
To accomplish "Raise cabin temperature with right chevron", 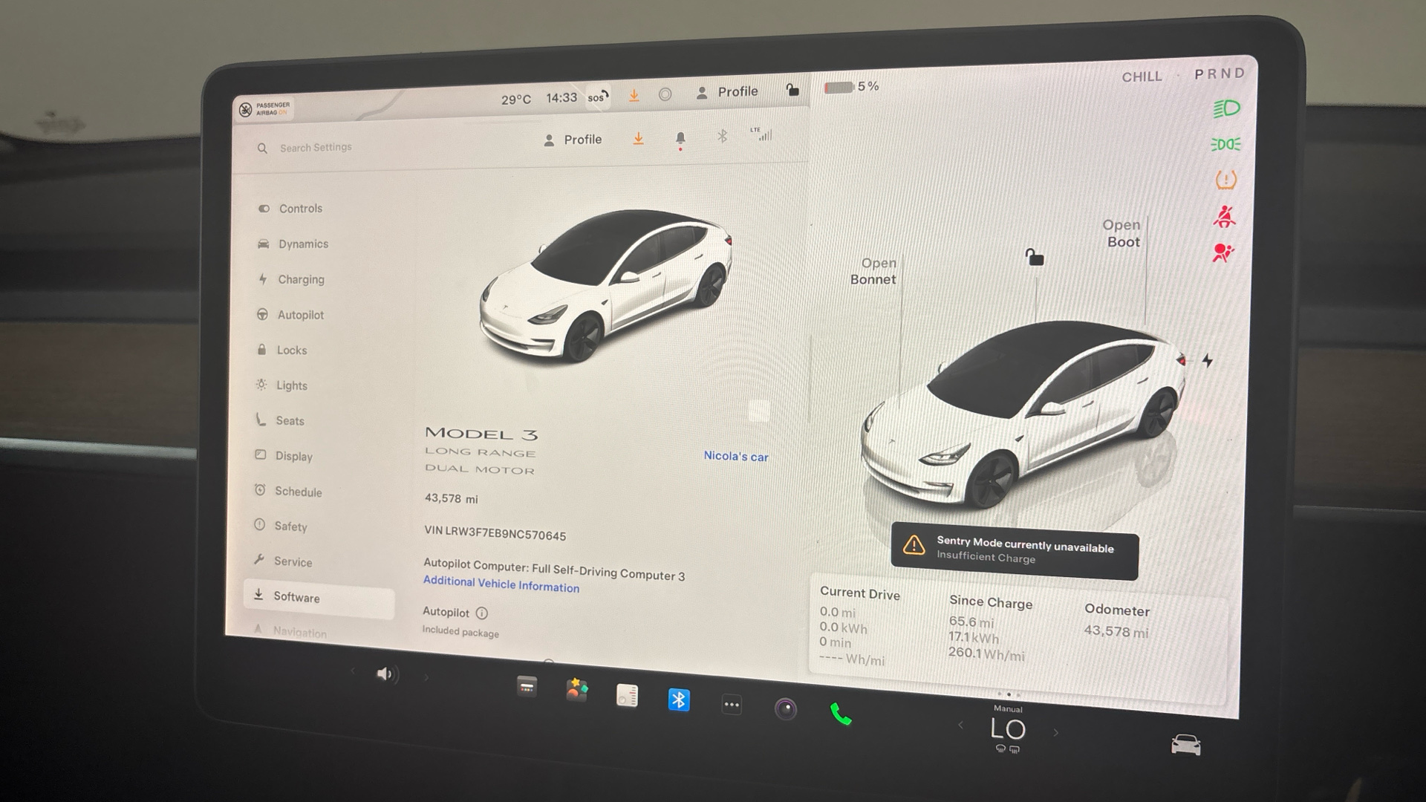I will pos(1055,732).
